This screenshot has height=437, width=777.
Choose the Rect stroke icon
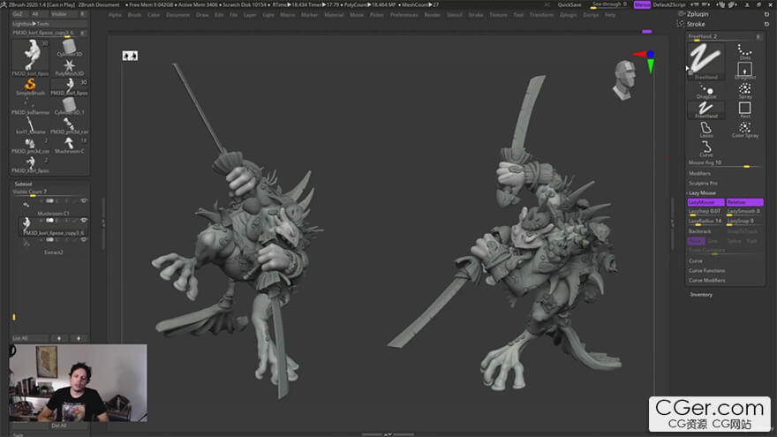pyautogui.click(x=745, y=110)
